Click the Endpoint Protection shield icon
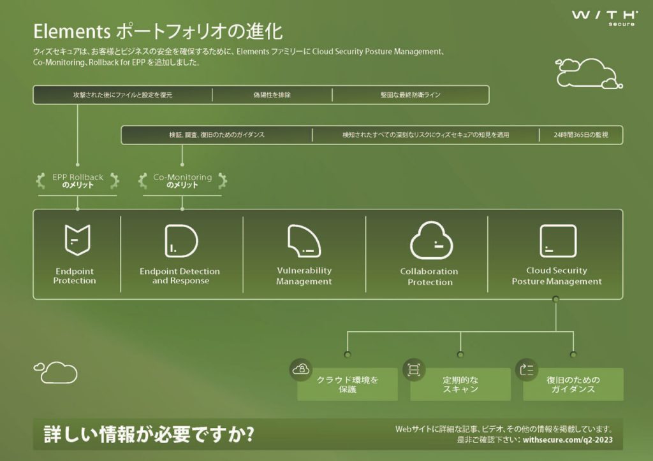This screenshot has height=461, width=653. (77, 240)
